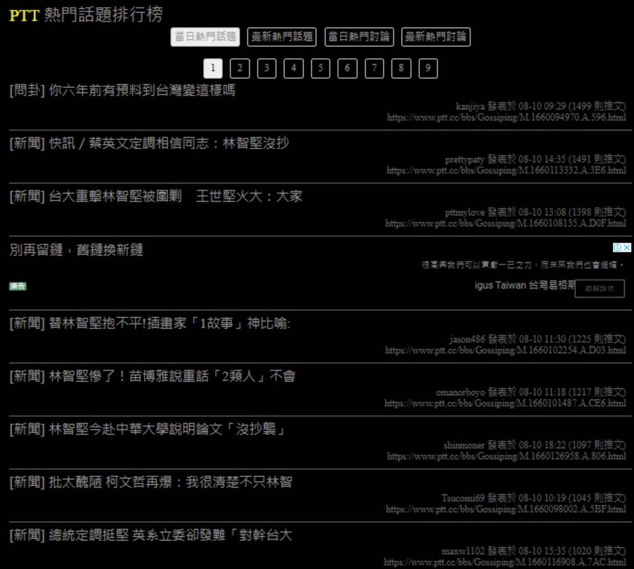Navigate to page 9 of rankings
Image resolution: width=634 pixels, height=569 pixels.
(428, 68)
